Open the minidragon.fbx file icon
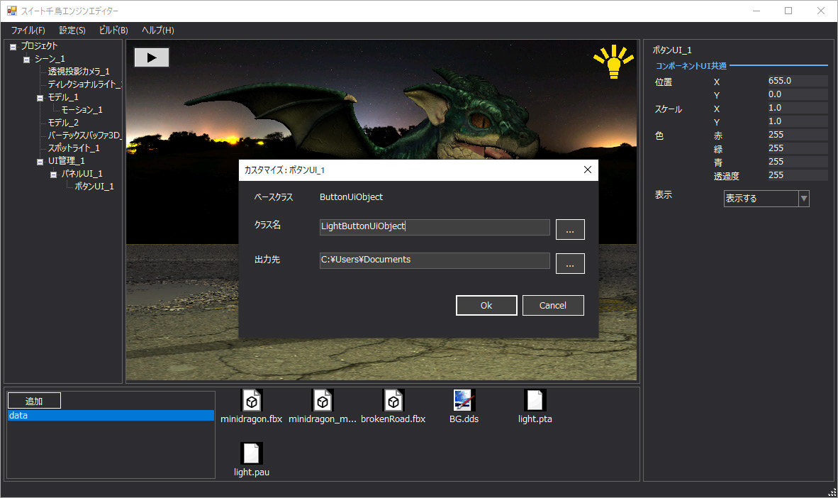Image resolution: width=838 pixels, height=498 pixels. pyautogui.click(x=251, y=401)
